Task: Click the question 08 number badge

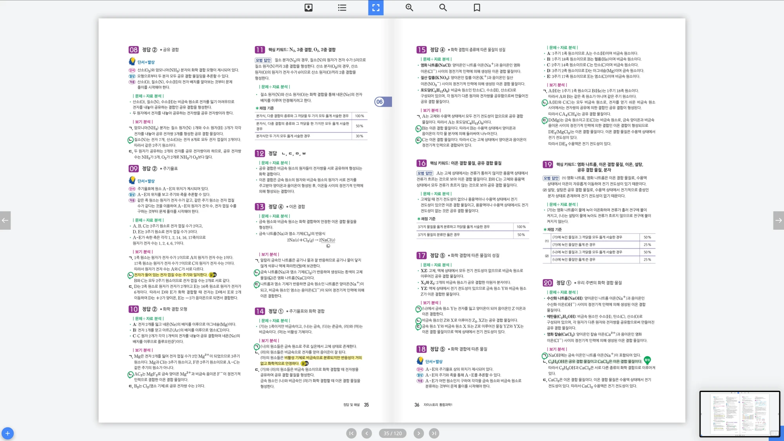Action: click(133, 50)
